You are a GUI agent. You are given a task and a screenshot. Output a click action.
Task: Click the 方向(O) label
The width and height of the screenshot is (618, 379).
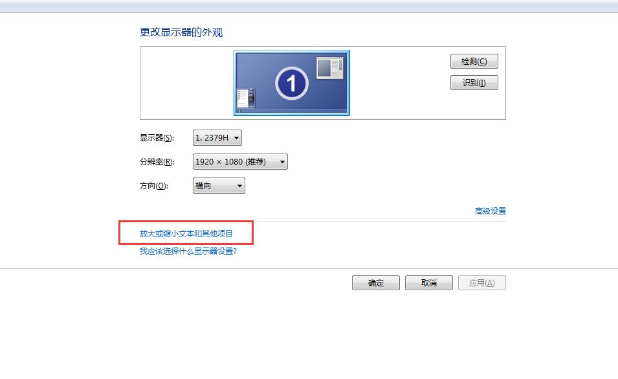point(154,186)
